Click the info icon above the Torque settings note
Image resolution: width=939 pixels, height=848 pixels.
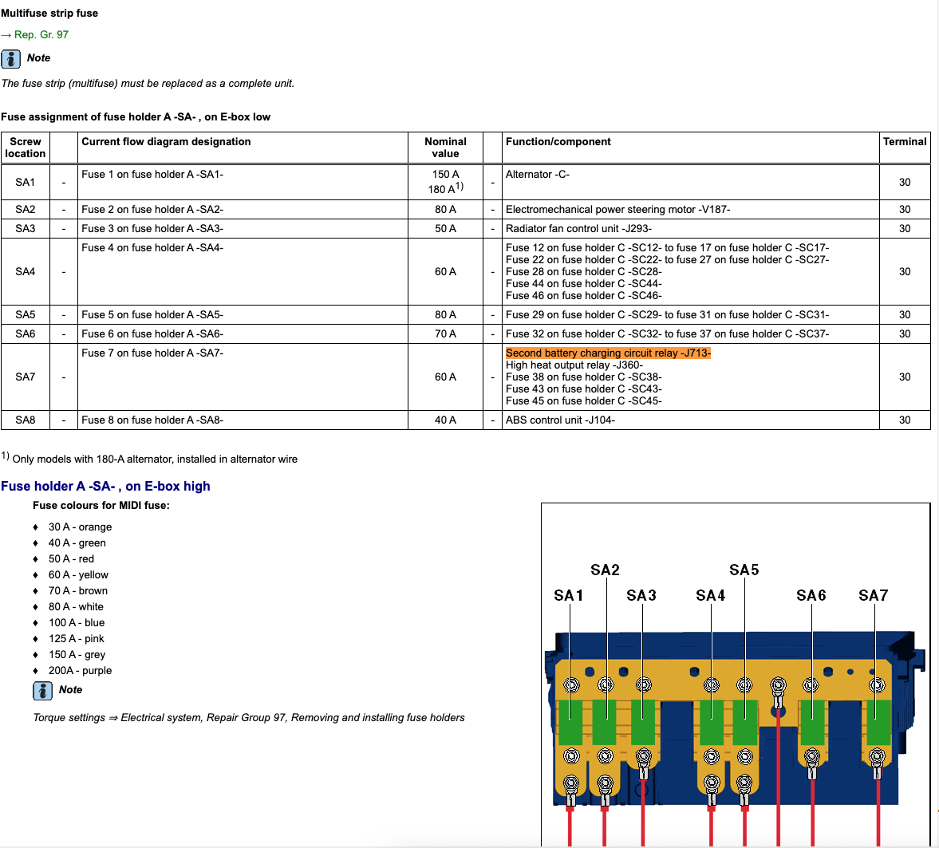click(x=43, y=691)
